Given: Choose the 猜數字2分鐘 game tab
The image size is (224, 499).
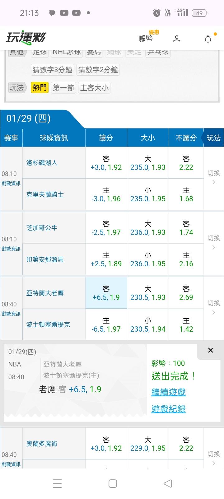Looking at the screenshot, I should pos(98,70).
